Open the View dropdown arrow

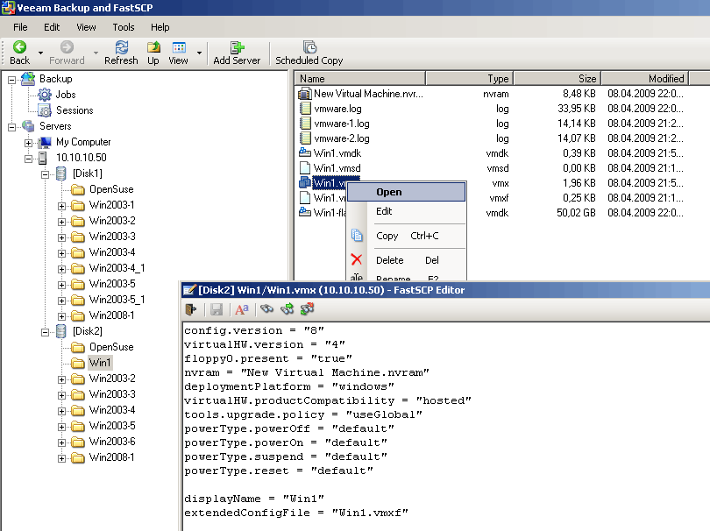point(197,53)
